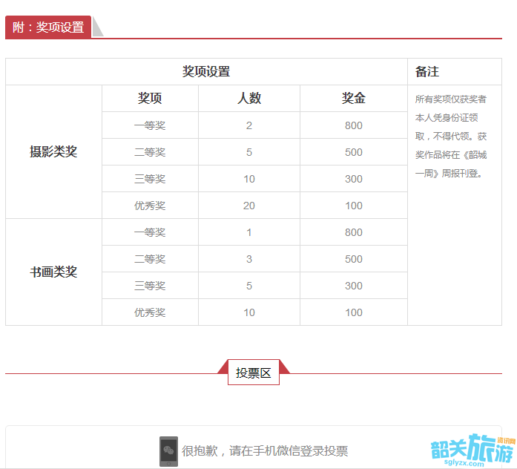Click 三等奖 in the 摄影类奖 section
This screenshot has height=469, width=517.
click(x=150, y=179)
